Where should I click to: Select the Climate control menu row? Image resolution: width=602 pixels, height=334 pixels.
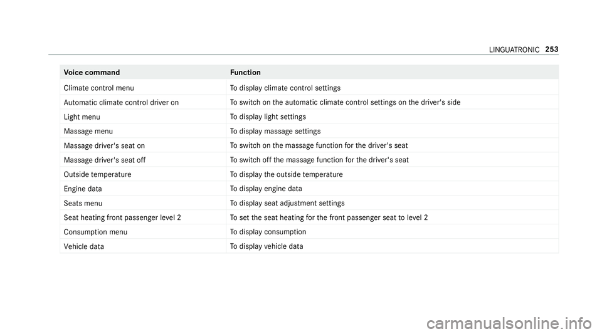pos(309,88)
